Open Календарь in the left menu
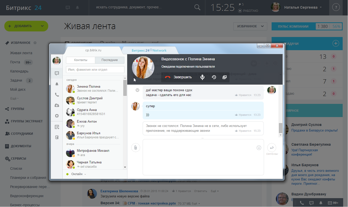Screen dimensions: 348x207 [19, 71]
